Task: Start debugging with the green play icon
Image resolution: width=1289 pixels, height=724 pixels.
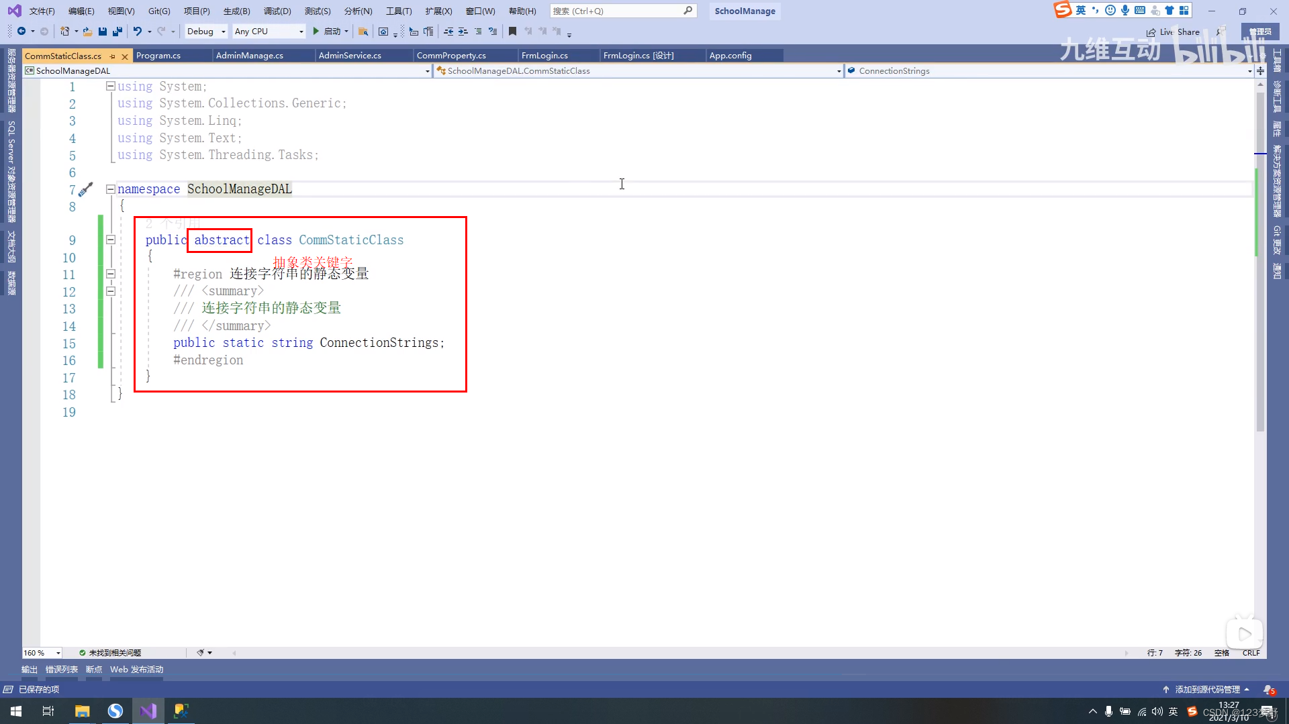Action: pos(316,32)
